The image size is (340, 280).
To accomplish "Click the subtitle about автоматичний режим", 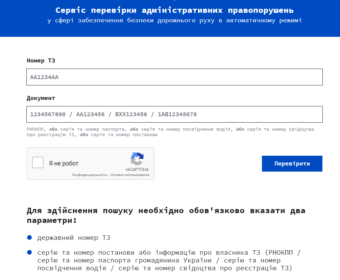I will coord(175,20).
